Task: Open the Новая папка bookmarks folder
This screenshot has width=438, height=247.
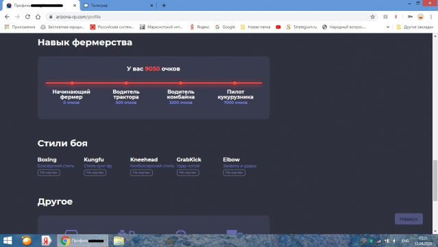Action: [x=255, y=27]
